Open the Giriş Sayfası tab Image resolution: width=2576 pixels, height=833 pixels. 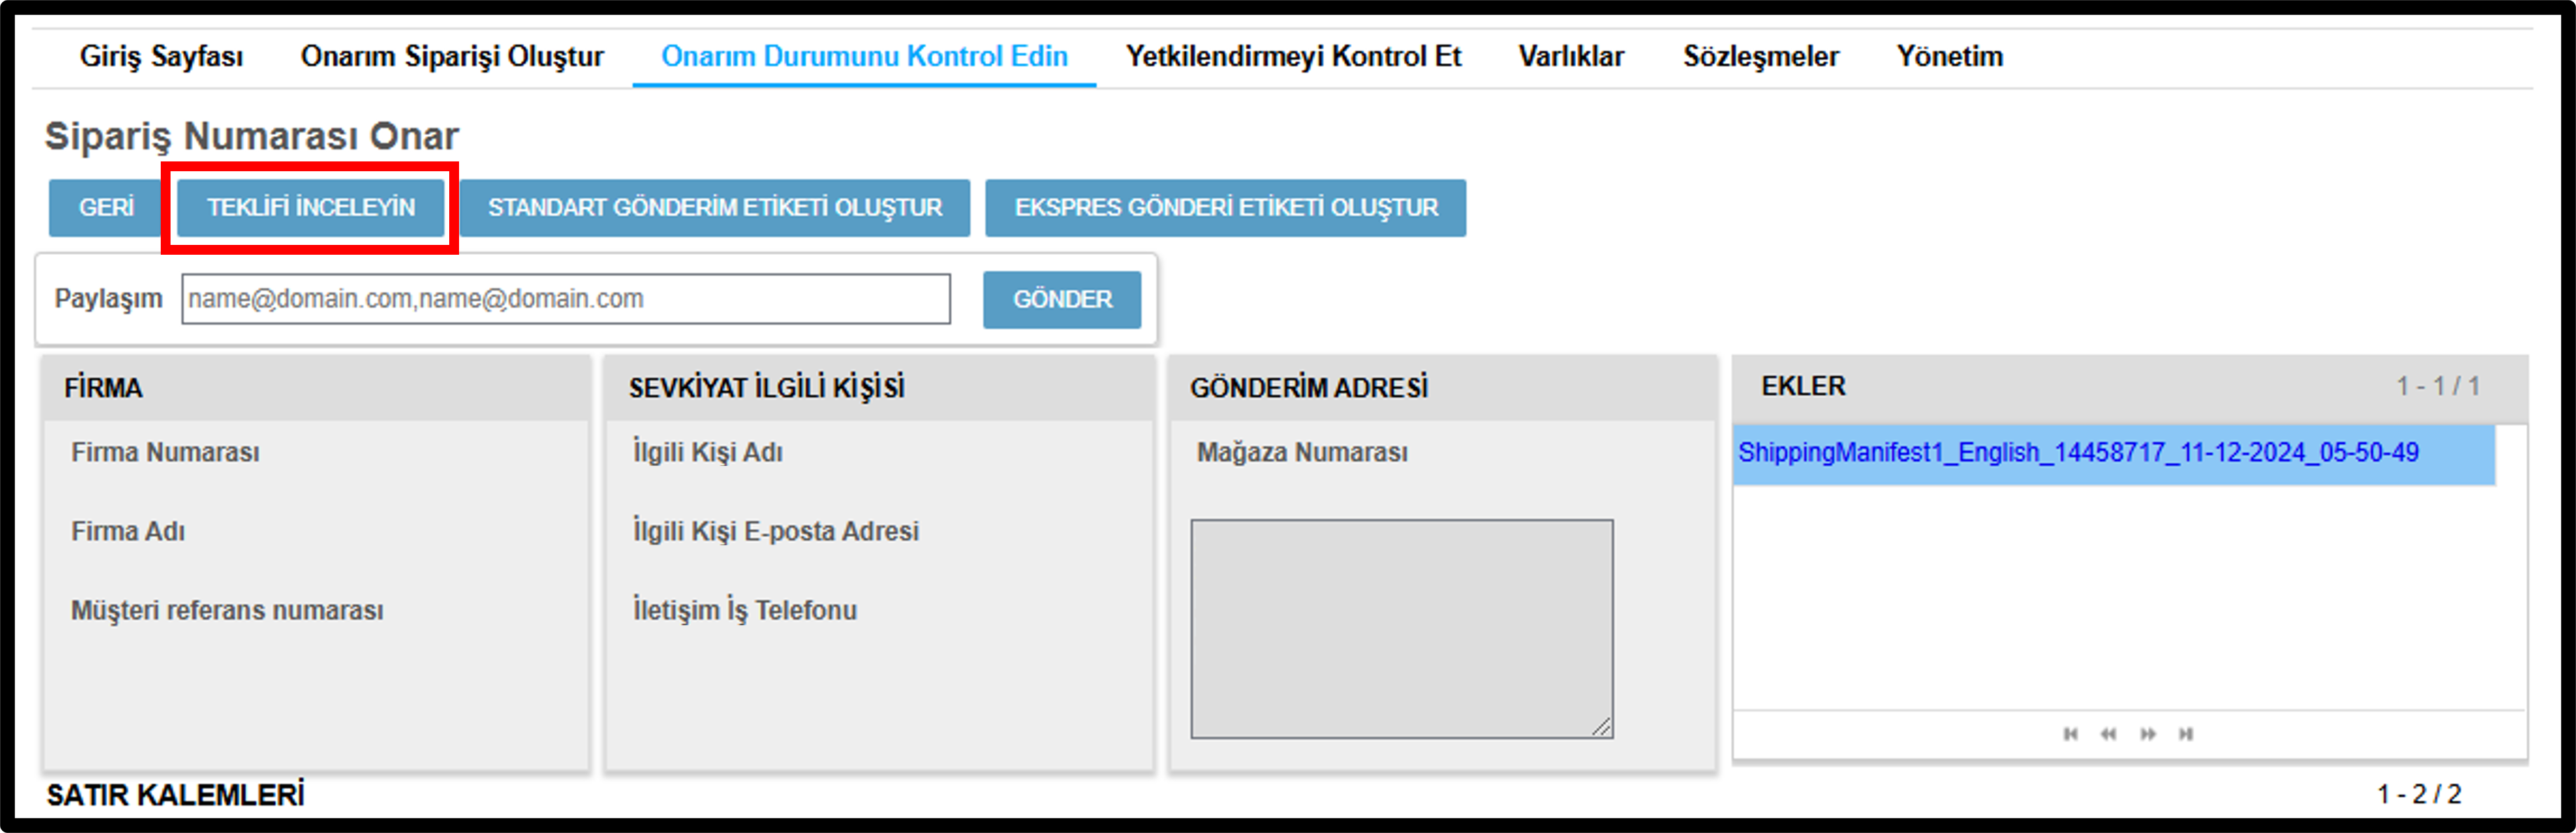point(161,57)
